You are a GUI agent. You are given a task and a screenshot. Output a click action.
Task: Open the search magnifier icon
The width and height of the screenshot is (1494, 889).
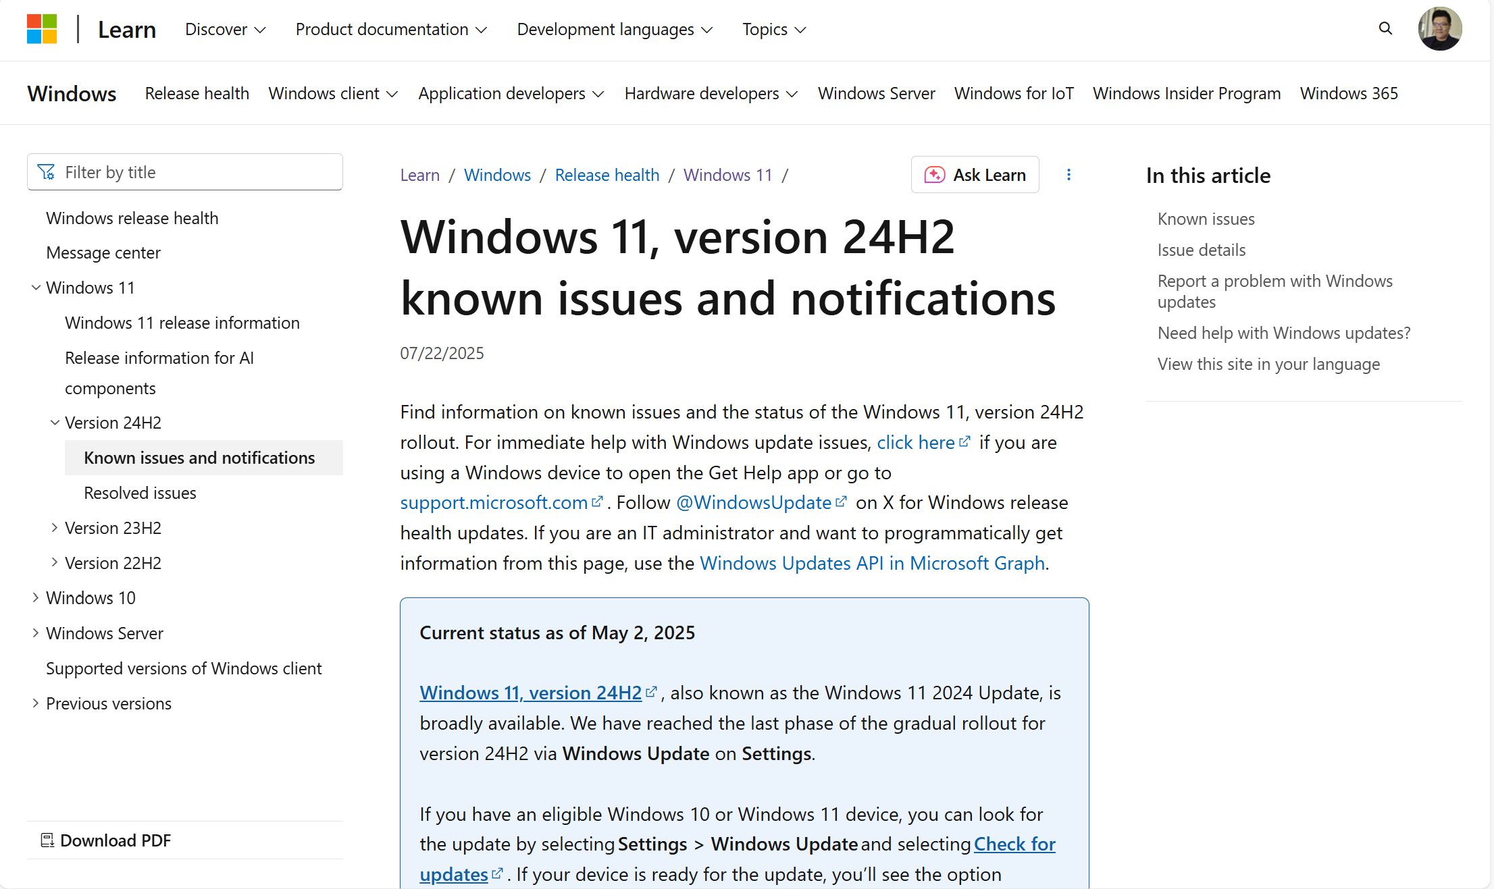pyautogui.click(x=1385, y=28)
